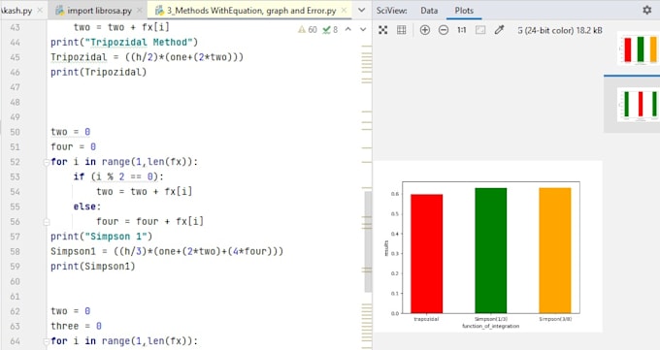
Task: Go to previous highlighted error arrow
Action: click(348, 29)
